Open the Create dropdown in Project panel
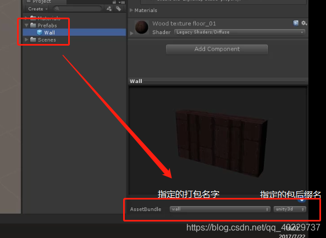The width and height of the screenshot is (326, 238). pos(37,9)
